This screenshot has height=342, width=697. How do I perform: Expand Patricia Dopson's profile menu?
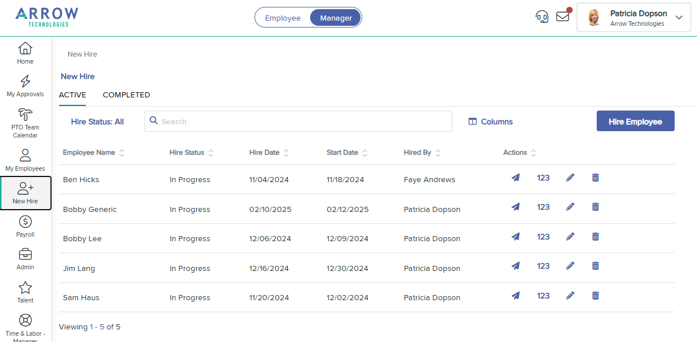pos(680,17)
